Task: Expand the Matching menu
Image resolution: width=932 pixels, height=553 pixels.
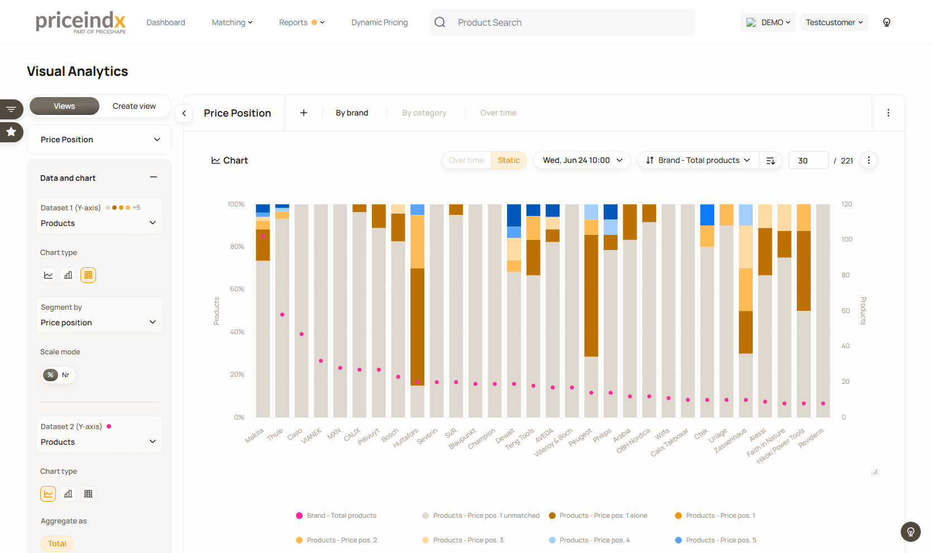Action: pyautogui.click(x=232, y=22)
